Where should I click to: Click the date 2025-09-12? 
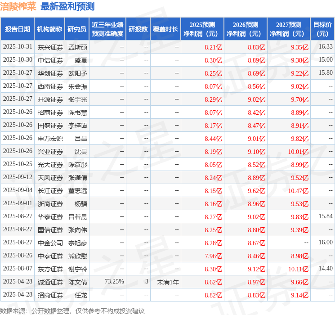(x=18, y=177)
